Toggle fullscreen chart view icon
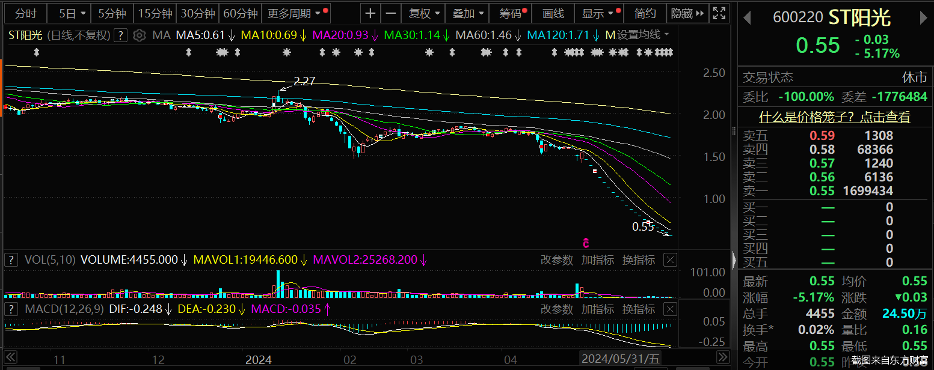The width and height of the screenshot is (934, 370). [718, 13]
